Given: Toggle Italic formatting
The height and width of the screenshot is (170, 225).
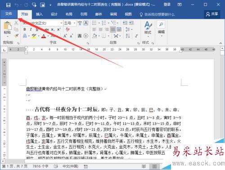Looking at the screenshot, I should pos(31,29).
